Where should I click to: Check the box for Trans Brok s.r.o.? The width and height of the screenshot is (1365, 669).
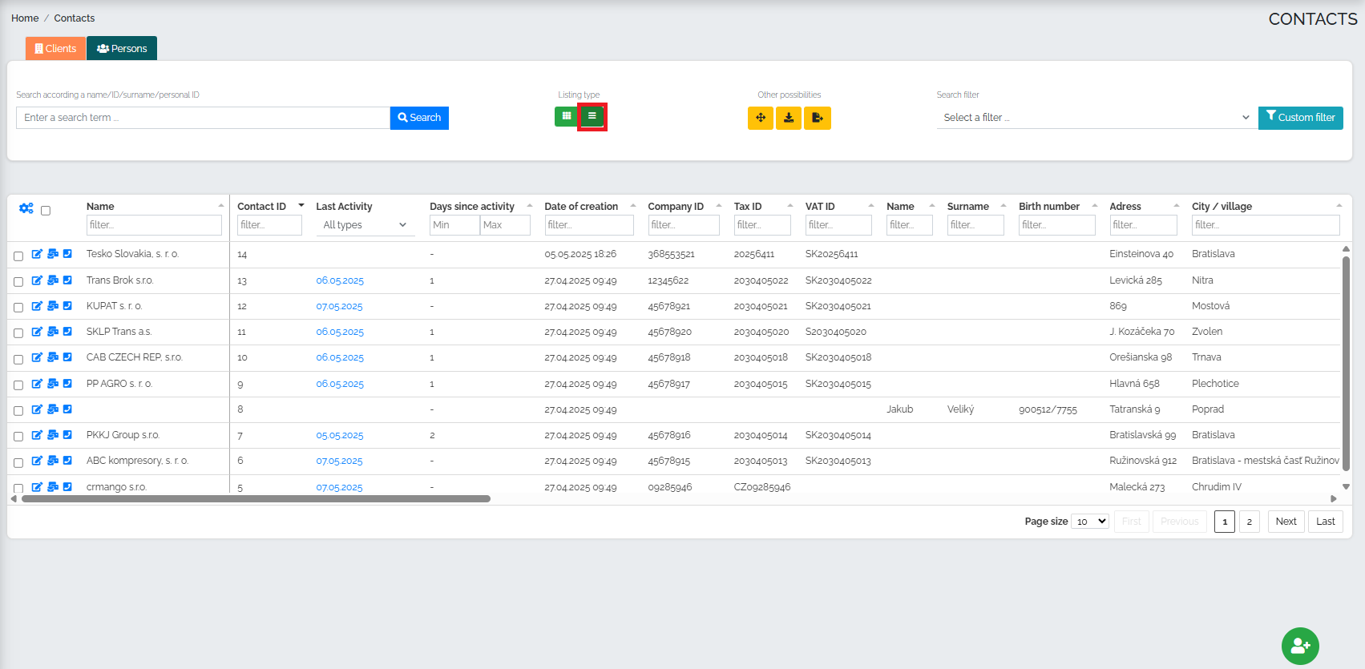[x=18, y=282]
